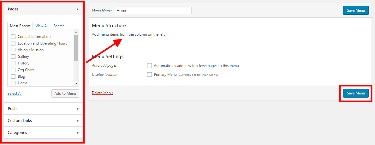This screenshot has height=145, width=375.
Task: Collapse the Pages panel arrow
Action: [77, 9]
